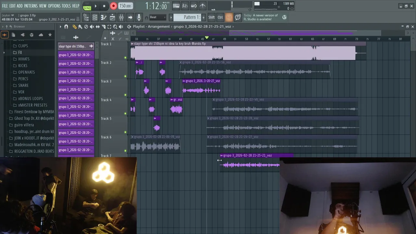Select 'slayr type shi 150bpm' in picker list
The image size is (416, 234).
(76, 46)
